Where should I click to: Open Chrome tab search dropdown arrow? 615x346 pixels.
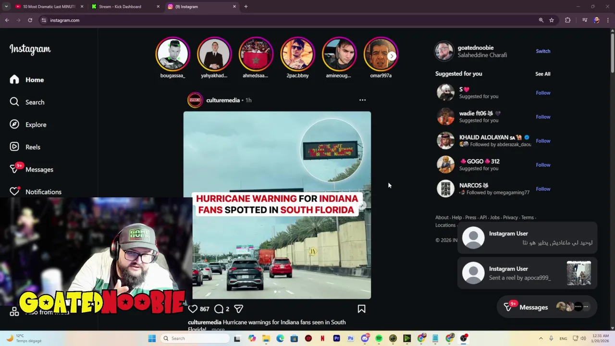[6, 7]
